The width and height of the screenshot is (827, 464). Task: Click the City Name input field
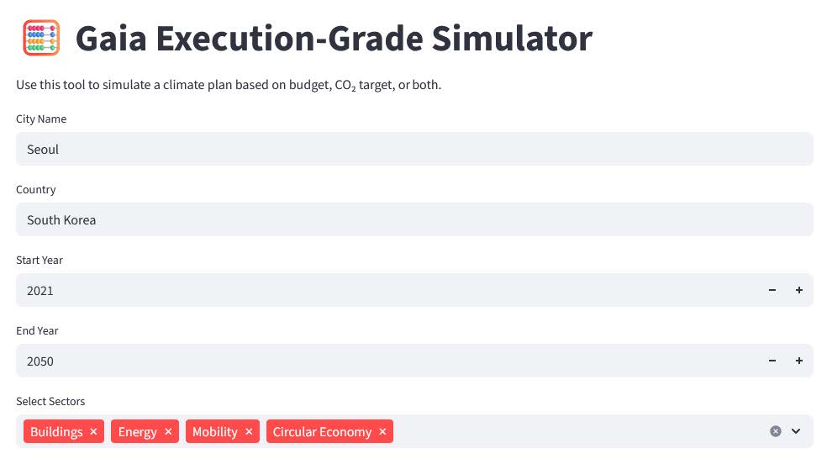click(413, 149)
